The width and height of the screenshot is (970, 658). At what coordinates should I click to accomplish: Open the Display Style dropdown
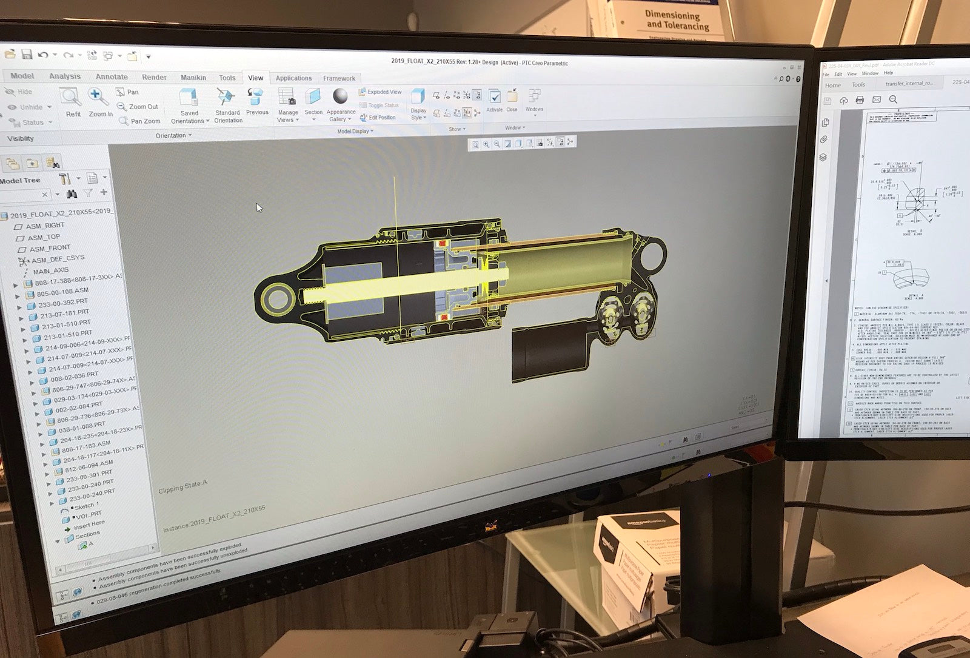click(x=418, y=114)
